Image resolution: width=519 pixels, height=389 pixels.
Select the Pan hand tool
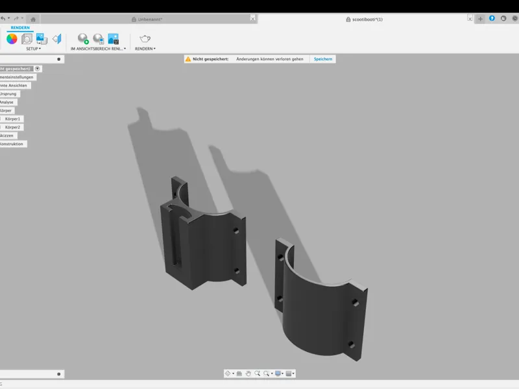tap(248, 373)
